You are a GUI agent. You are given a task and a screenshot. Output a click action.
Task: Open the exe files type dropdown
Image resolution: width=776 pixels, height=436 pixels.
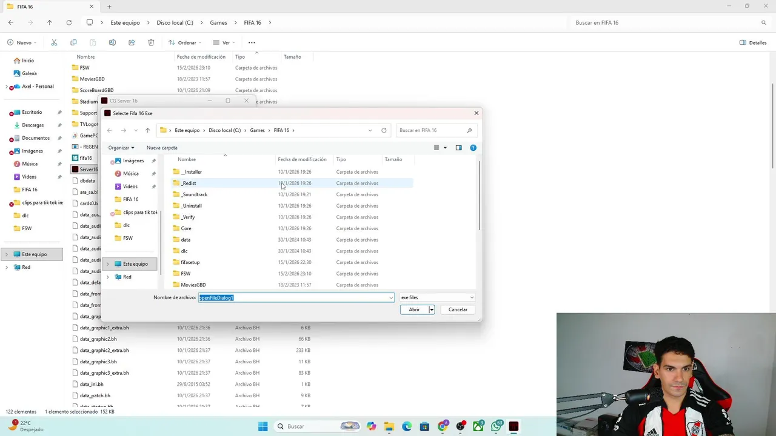point(437,297)
